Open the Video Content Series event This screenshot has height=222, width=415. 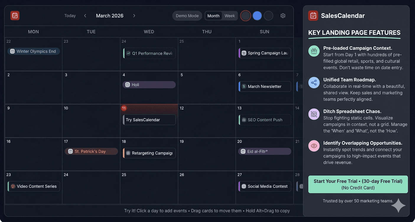[x=34, y=186]
